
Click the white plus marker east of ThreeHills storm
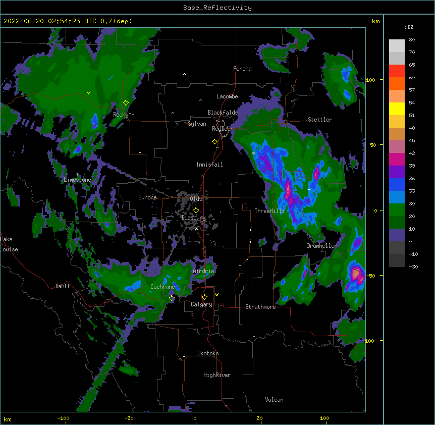[x=309, y=189]
